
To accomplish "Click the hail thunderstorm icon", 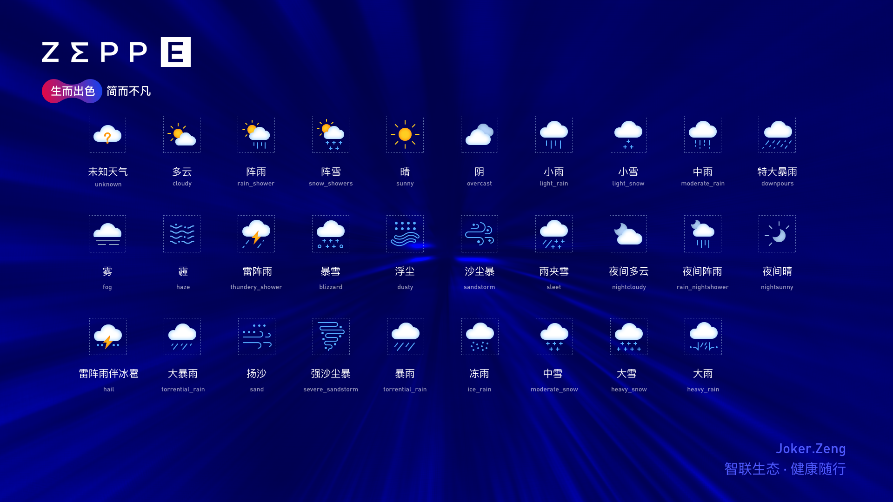I will (108, 337).
